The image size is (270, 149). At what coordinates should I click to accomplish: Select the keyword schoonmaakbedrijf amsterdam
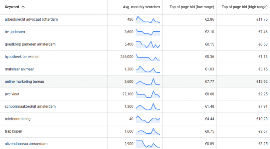pos(30,106)
